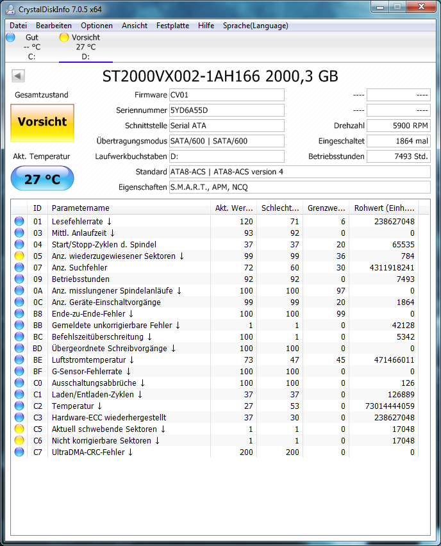Click the Laufwerkbuchstaben field D:
This screenshot has height=546, width=441.
coord(227,156)
